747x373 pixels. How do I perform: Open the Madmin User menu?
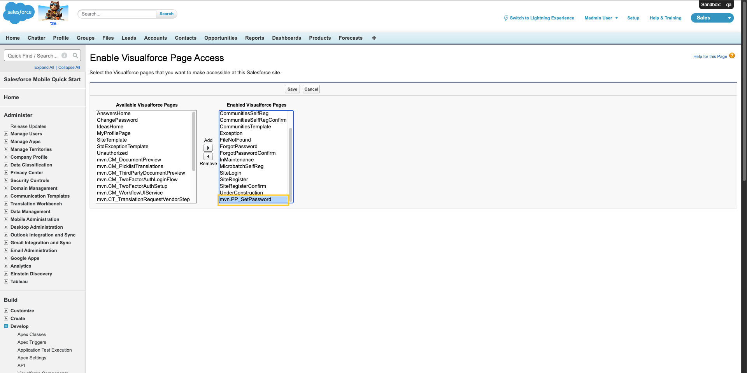601,18
